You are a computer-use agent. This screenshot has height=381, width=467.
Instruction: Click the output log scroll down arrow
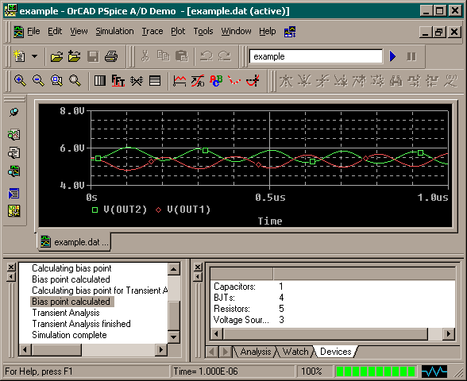coord(174,337)
